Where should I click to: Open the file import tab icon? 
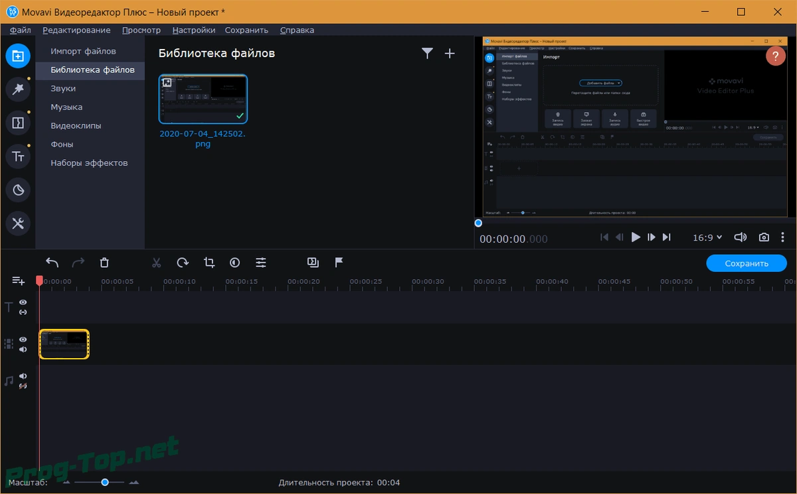point(18,56)
